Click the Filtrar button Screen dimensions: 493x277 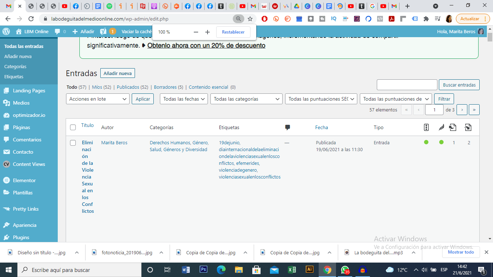point(444,99)
